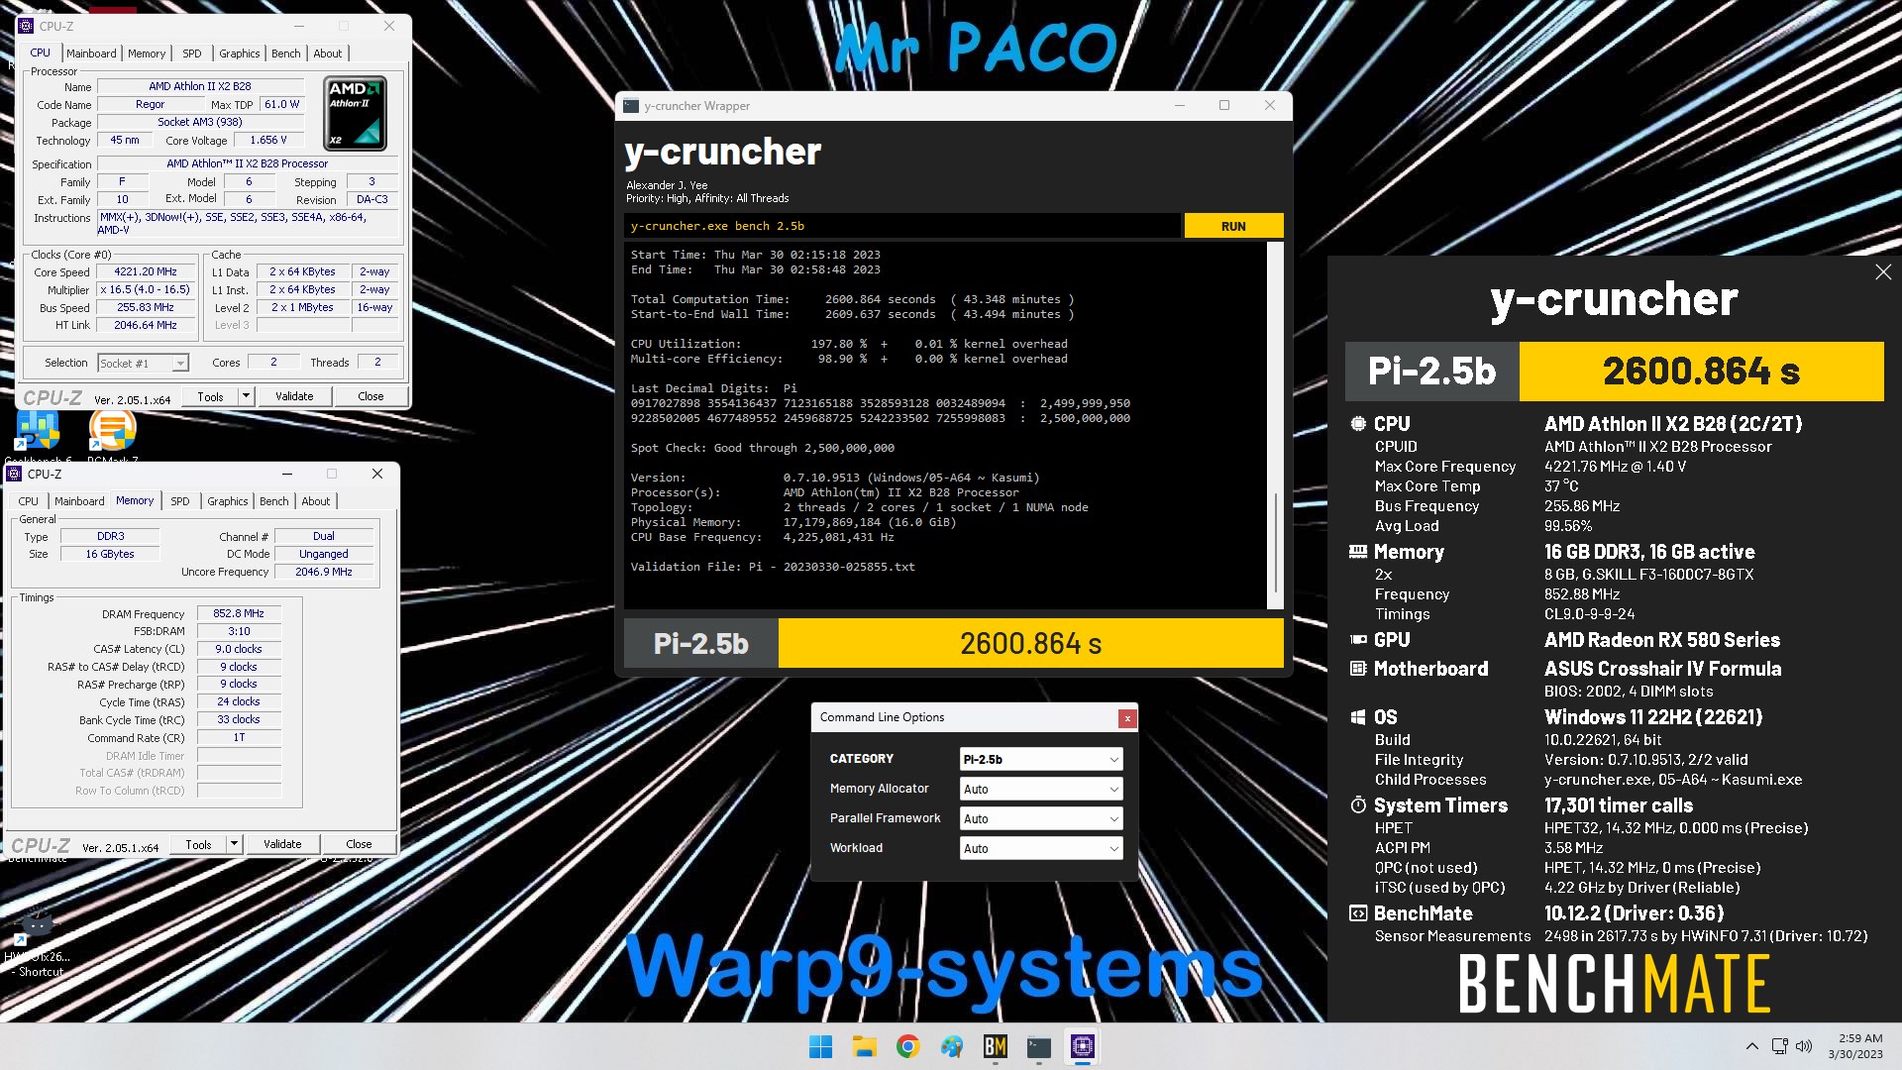The image size is (1902, 1070).
Task: Click multiplier value x 16.5
Action: pyautogui.click(x=146, y=289)
